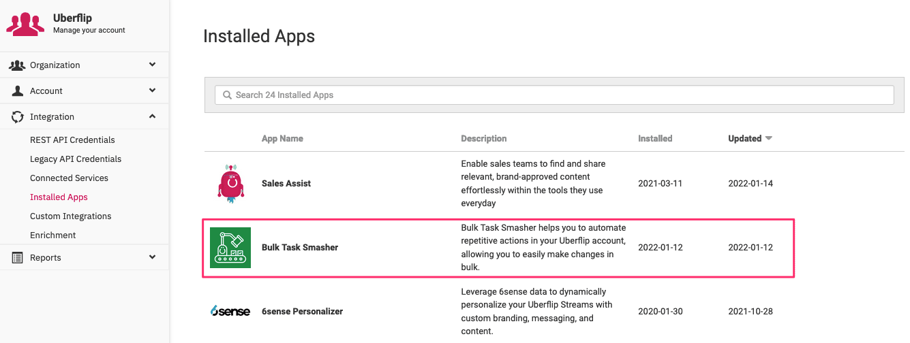Open the Bulk Task Smasher app name

tap(300, 248)
